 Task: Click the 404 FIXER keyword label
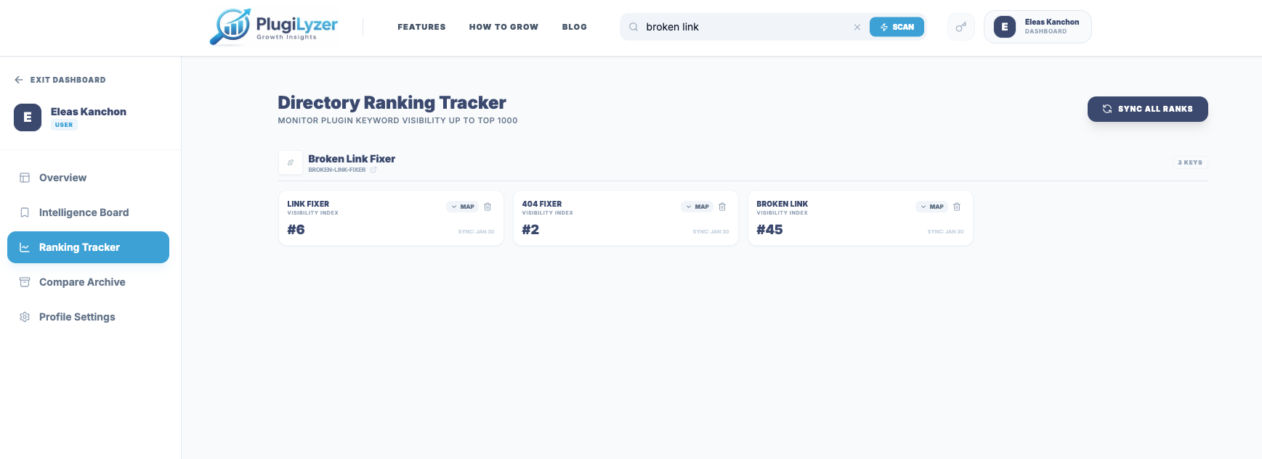(x=542, y=204)
